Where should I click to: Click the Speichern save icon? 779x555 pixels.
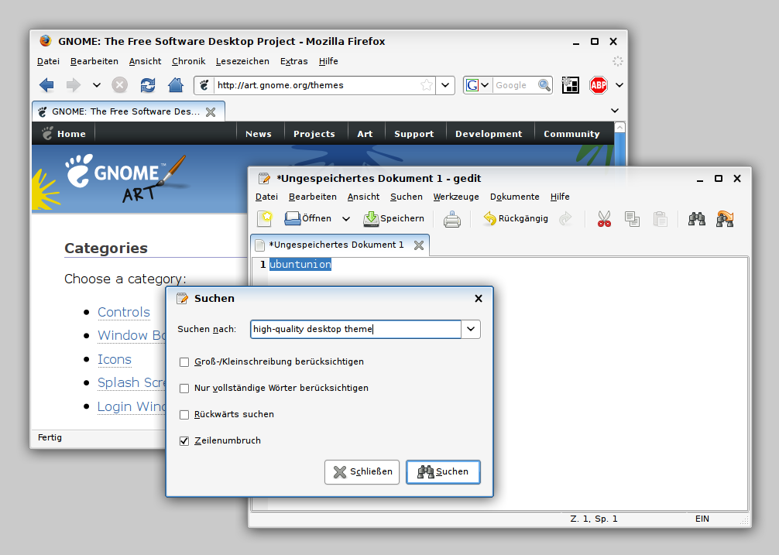click(372, 219)
